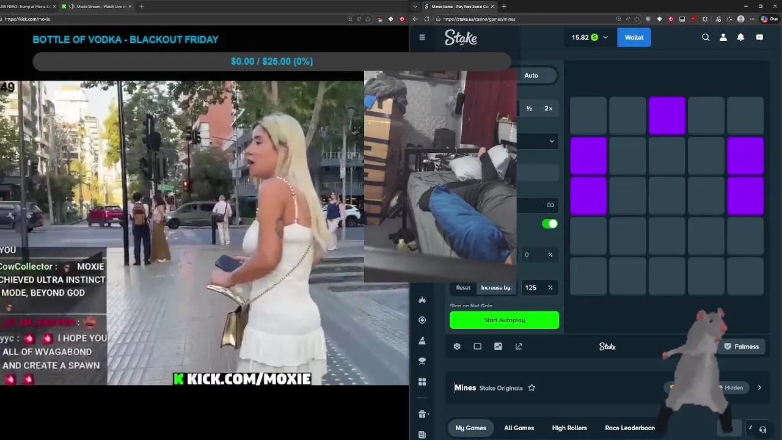The width and height of the screenshot is (782, 440).
Task: Open the Stake sidebar news icon
Action: coord(422,435)
